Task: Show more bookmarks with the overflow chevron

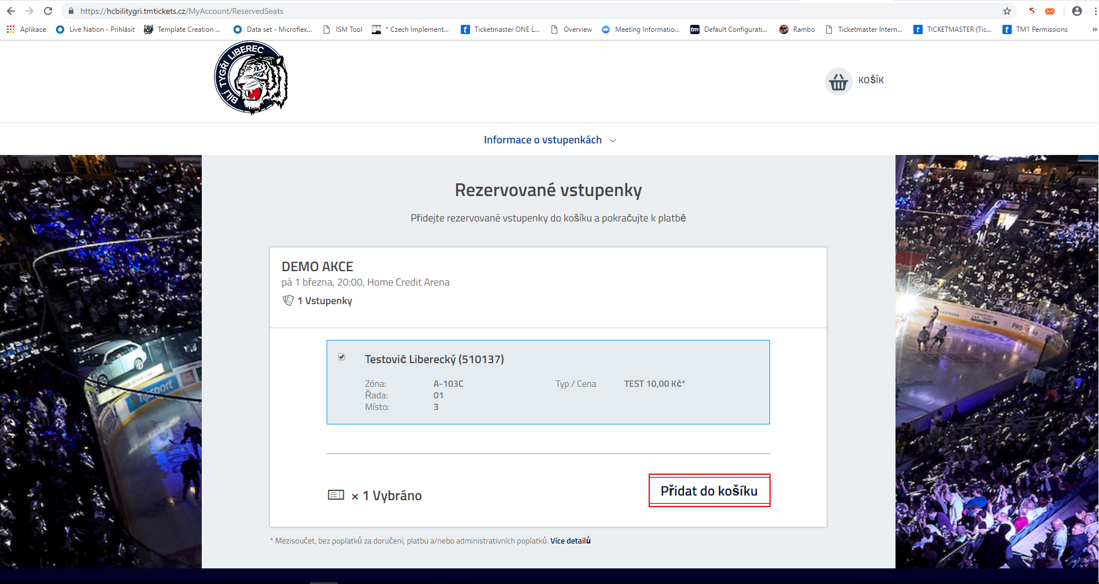Action: [1094, 29]
